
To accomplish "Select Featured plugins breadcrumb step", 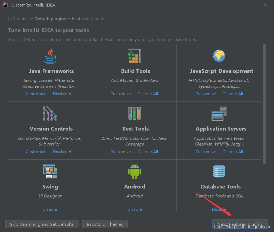I will (x=88, y=19).
